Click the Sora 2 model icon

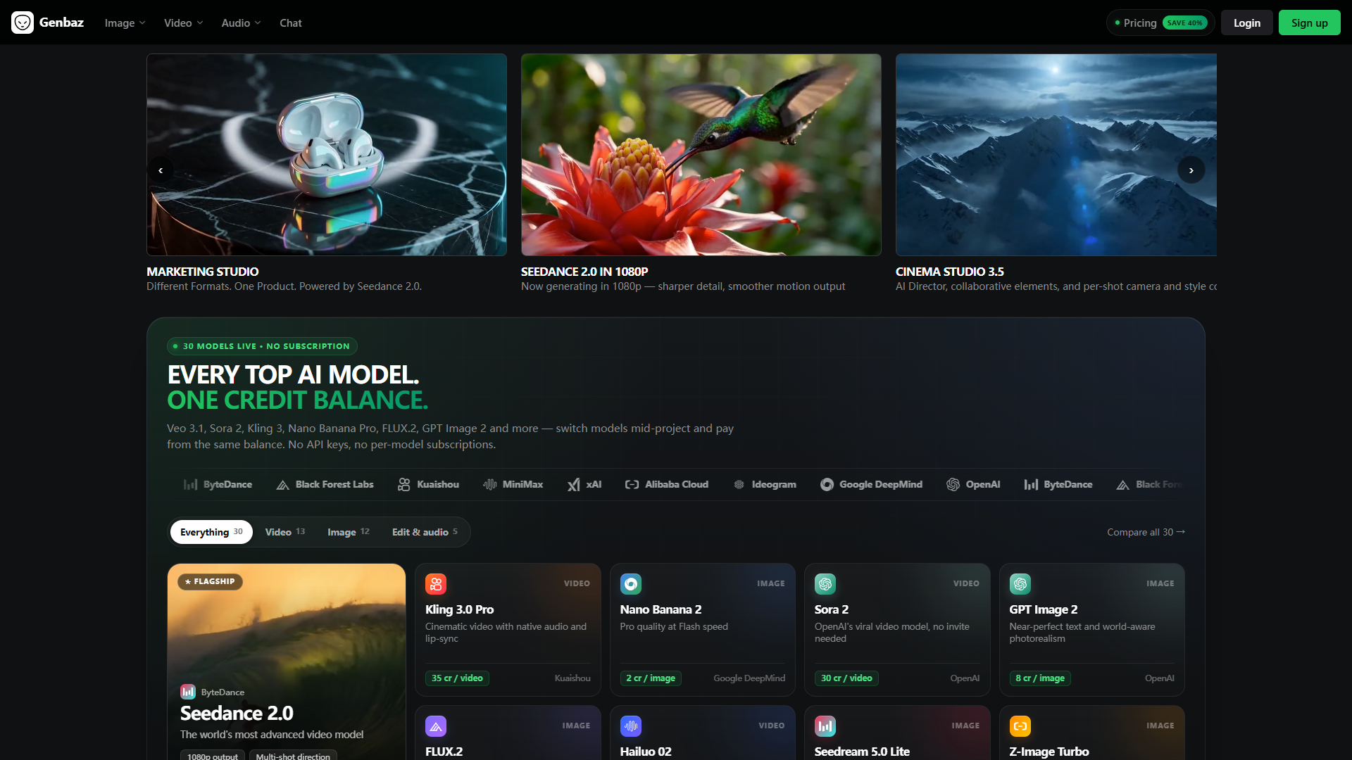tap(825, 584)
